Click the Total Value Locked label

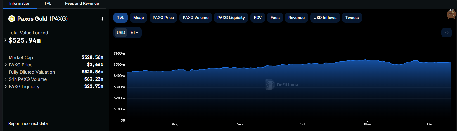pyautogui.click(x=28, y=33)
